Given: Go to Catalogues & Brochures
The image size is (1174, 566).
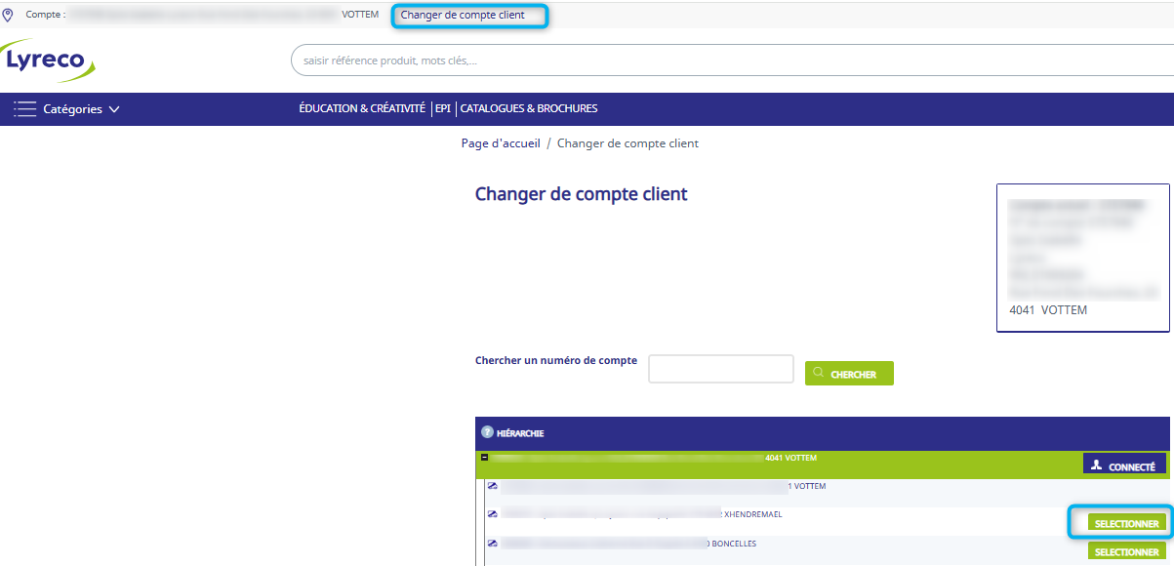Looking at the screenshot, I should click(529, 108).
